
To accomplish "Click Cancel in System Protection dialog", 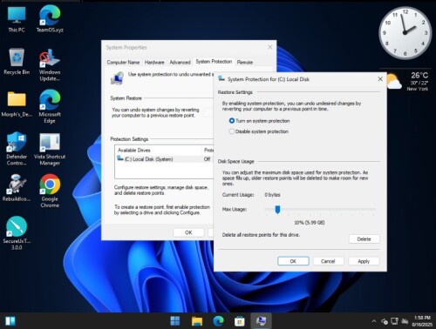I will pyautogui.click(x=328, y=261).
